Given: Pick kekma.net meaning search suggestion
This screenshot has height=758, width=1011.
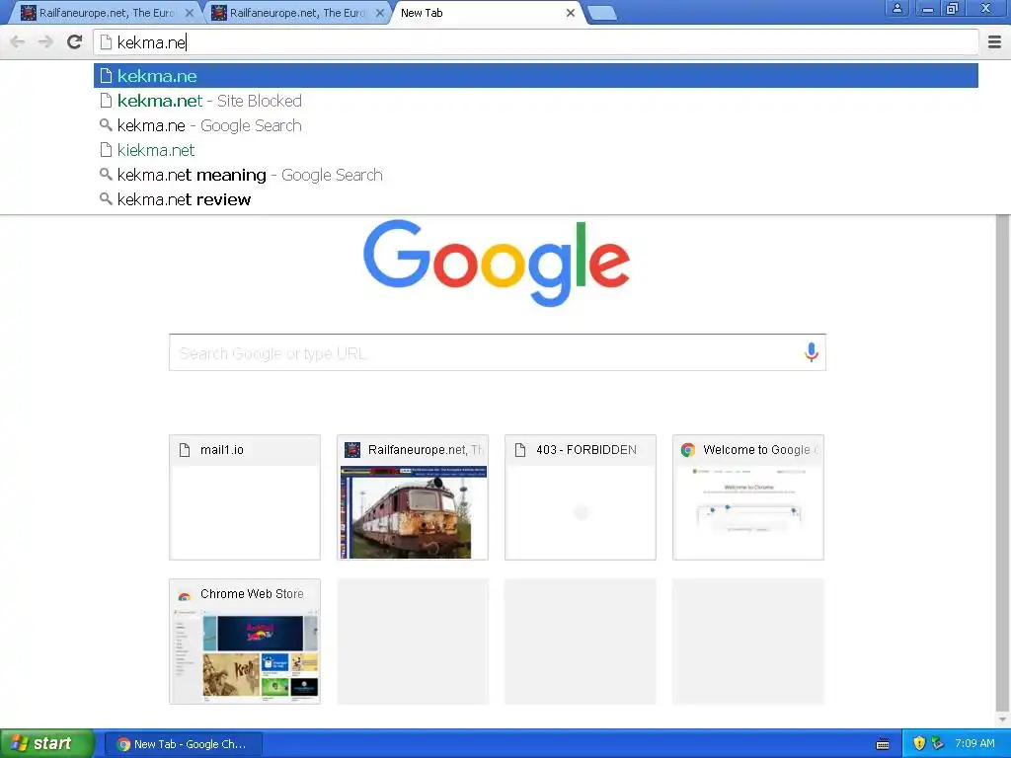Looking at the screenshot, I should click(536, 175).
